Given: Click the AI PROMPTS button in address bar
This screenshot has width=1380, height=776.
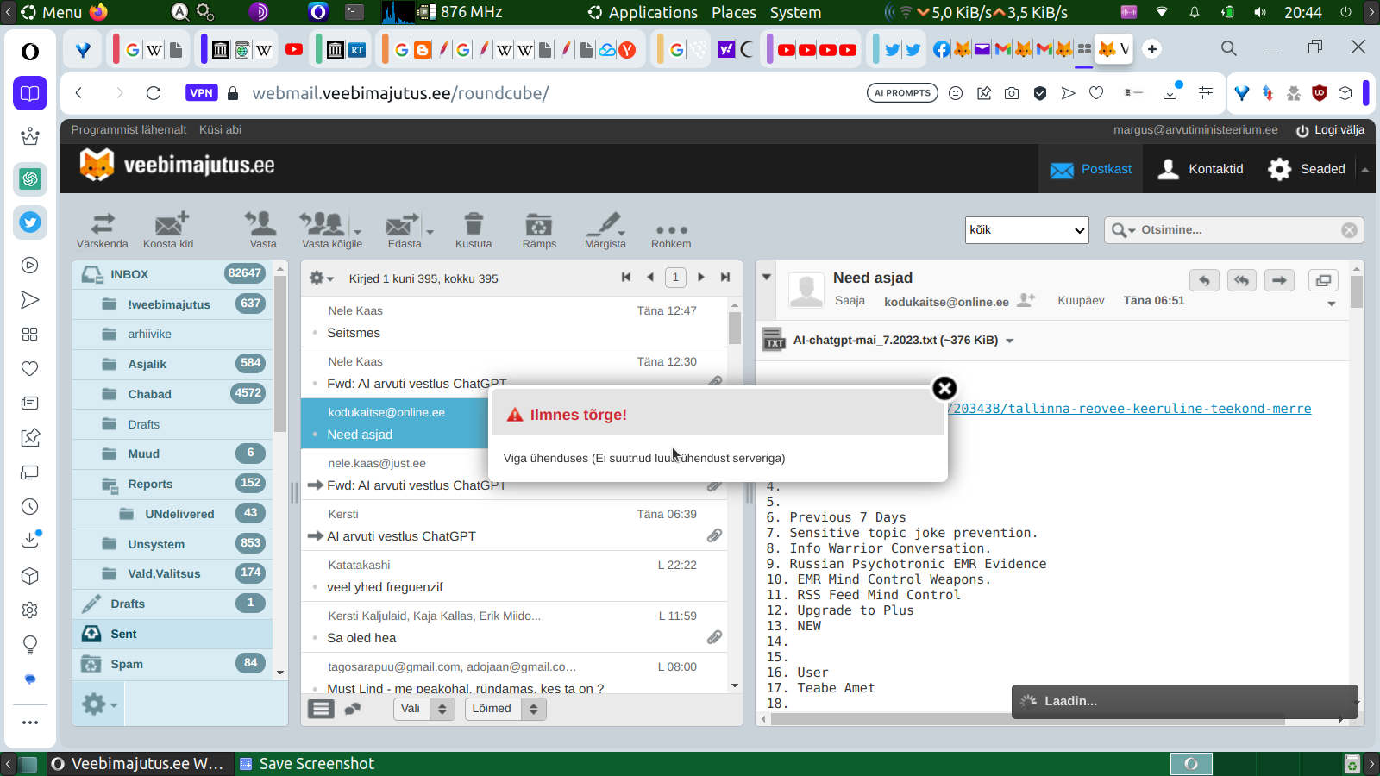Looking at the screenshot, I should click(902, 93).
